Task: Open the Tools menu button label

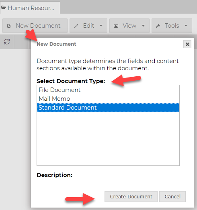Action: tap(172, 26)
